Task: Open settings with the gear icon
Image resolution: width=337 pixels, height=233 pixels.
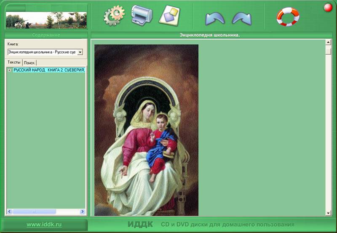Action: pos(114,16)
